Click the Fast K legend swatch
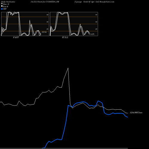Image resolution: width=149 pixels, height=149 pixels. [x=2, y=6]
